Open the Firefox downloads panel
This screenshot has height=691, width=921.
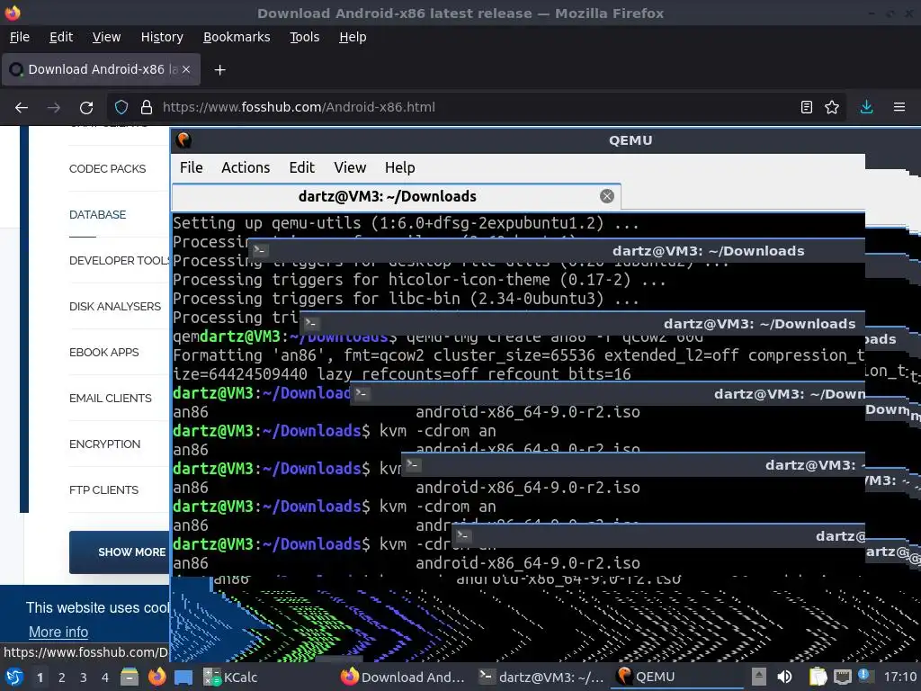pos(866,108)
